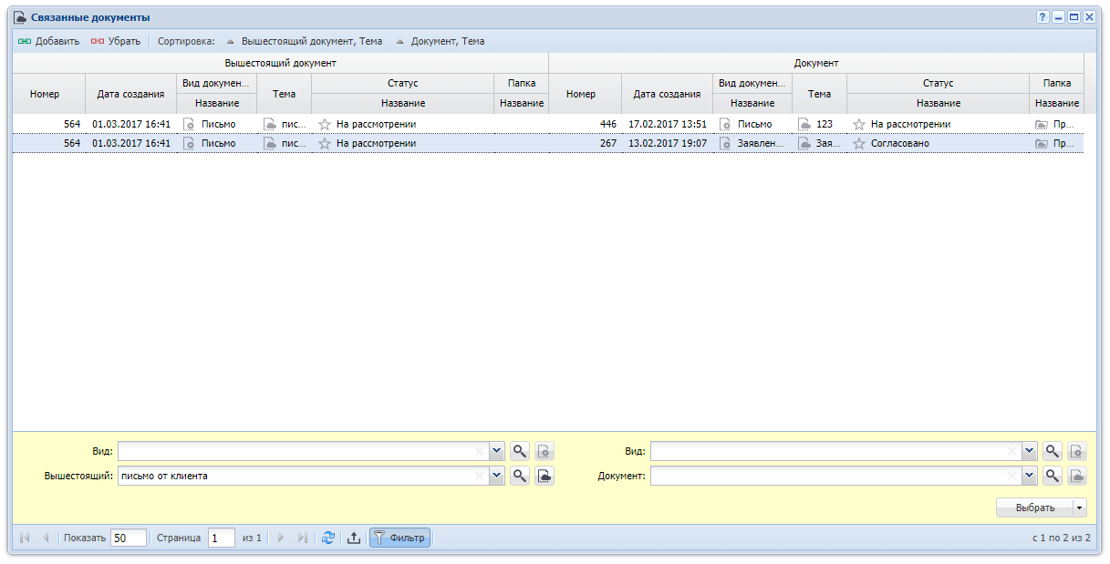Select cell 17.02.2017 13:51
This screenshot has height=564, width=1110.
667,124
